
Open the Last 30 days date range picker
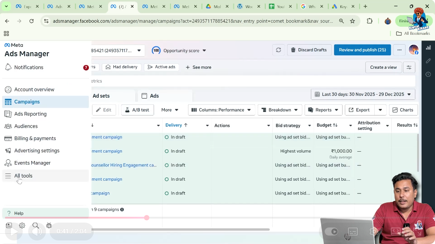point(363,95)
